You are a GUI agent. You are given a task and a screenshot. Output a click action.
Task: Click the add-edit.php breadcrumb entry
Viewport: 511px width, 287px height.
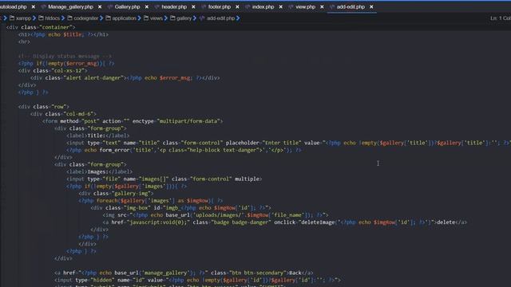click(220, 18)
